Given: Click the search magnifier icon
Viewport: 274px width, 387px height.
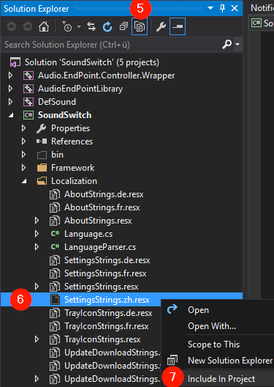Looking at the screenshot, I should 227,45.
